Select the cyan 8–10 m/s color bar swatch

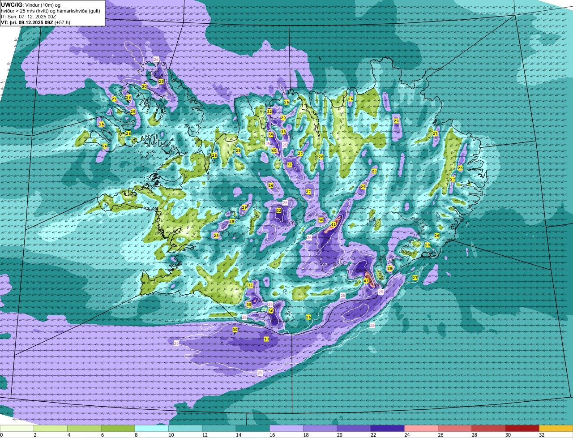[x=152, y=428]
